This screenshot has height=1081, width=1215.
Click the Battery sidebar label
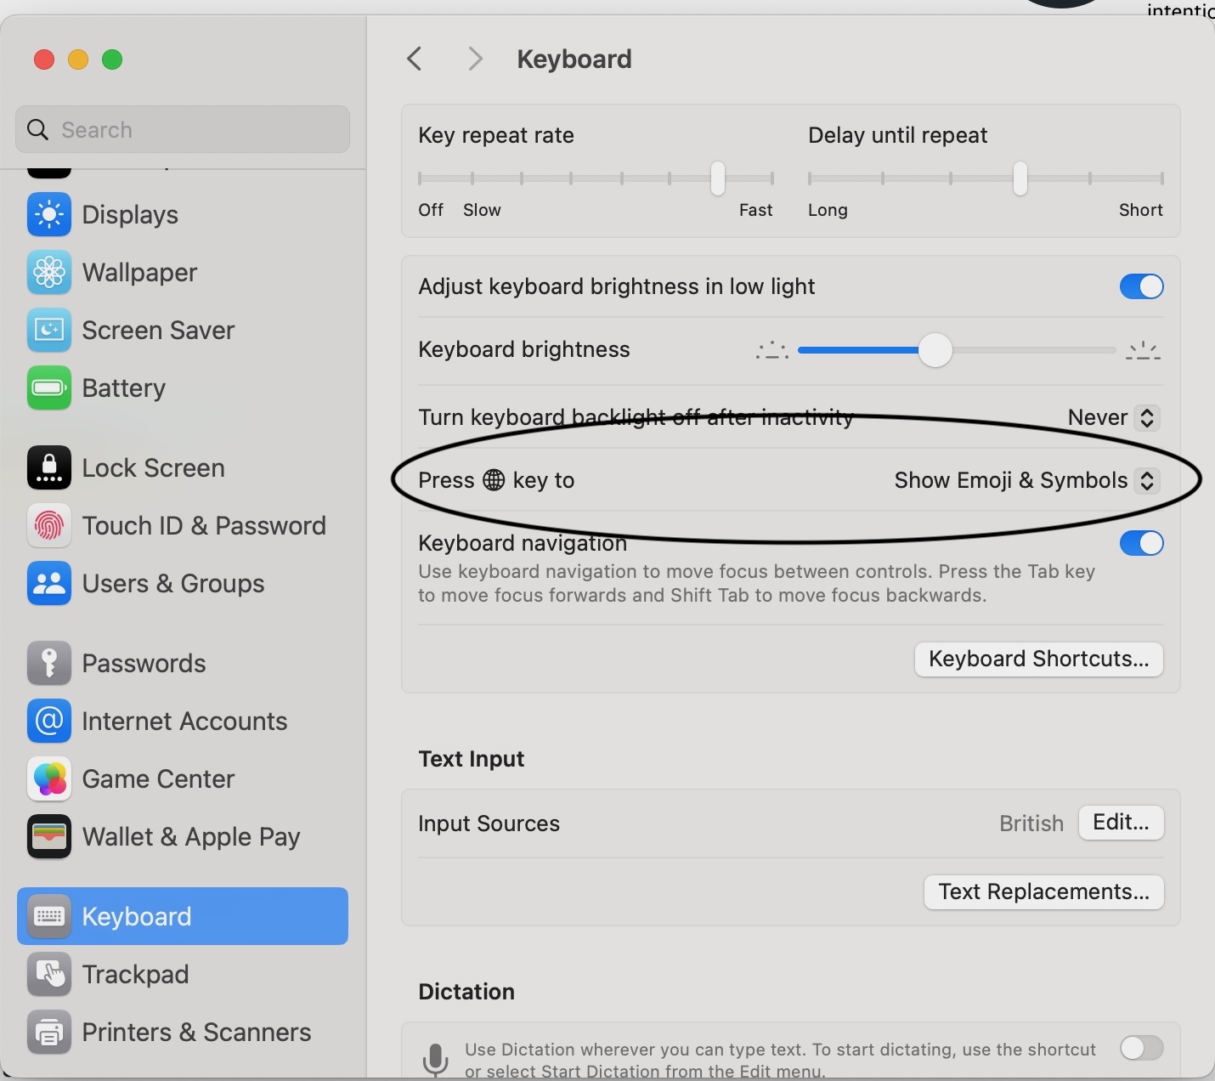click(x=124, y=388)
